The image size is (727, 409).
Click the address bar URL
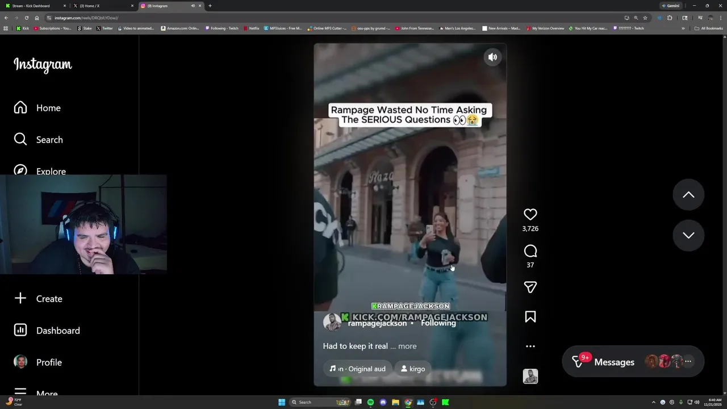click(86, 18)
